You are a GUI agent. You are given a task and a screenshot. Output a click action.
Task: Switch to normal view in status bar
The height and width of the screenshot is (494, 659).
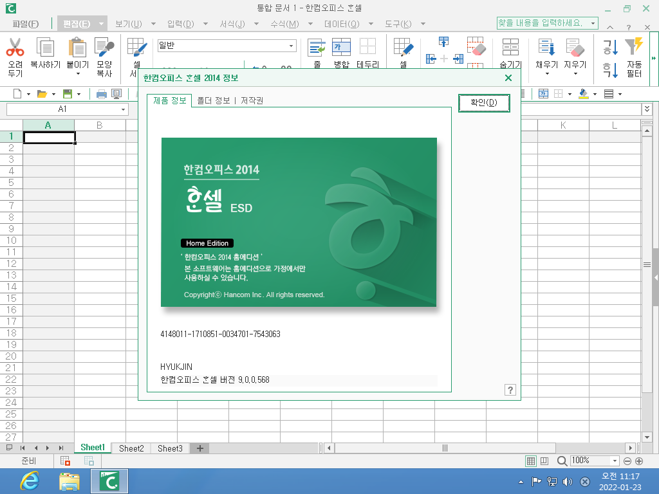[531, 461]
